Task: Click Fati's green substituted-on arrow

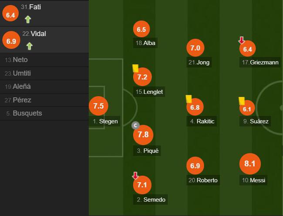Action: tap(28, 20)
